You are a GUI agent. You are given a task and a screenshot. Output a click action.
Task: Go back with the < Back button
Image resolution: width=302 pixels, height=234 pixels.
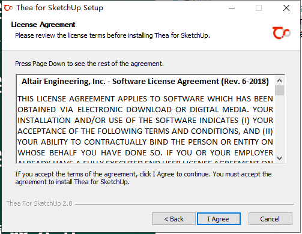(x=174, y=219)
